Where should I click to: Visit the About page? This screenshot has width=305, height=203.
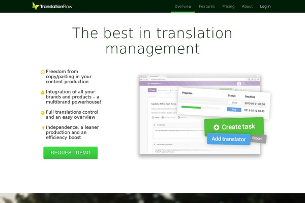pos(247,7)
